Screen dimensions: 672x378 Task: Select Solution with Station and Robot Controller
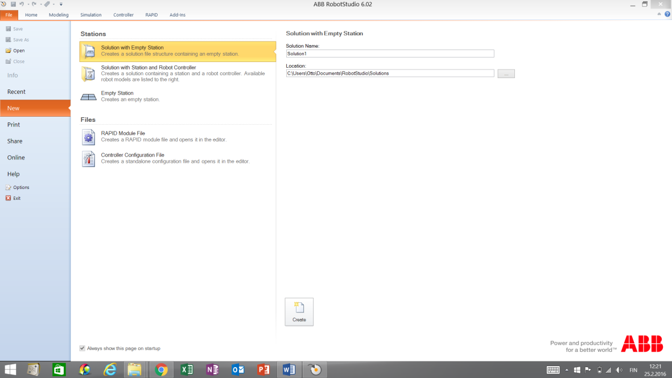(x=178, y=73)
